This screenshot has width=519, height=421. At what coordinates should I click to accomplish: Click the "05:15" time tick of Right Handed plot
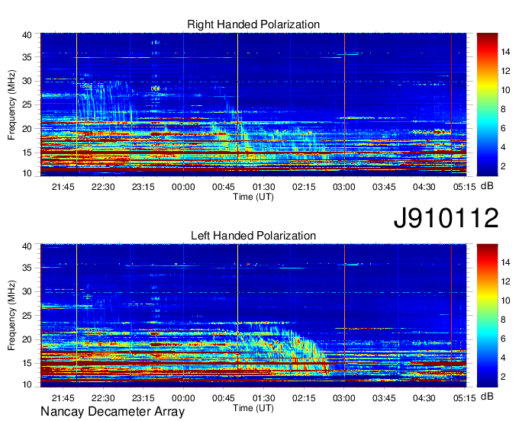click(x=464, y=187)
